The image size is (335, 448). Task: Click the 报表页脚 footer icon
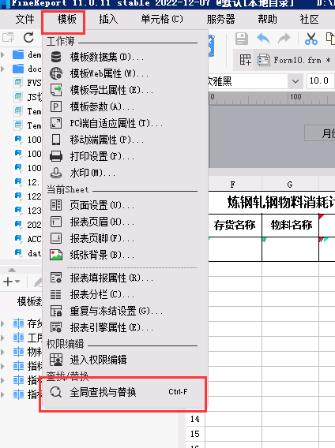coord(56,238)
